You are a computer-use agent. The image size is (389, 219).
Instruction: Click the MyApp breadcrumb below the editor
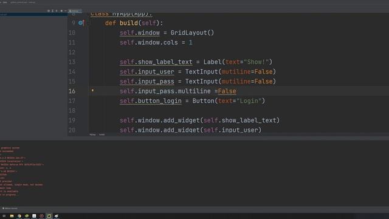click(x=92, y=134)
